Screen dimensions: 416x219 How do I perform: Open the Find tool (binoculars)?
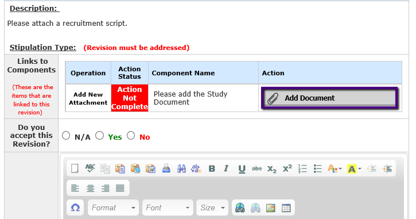[181, 168]
